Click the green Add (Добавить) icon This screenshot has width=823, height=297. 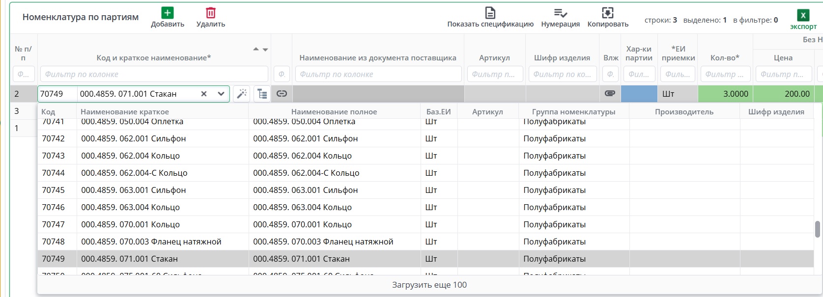point(168,13)
